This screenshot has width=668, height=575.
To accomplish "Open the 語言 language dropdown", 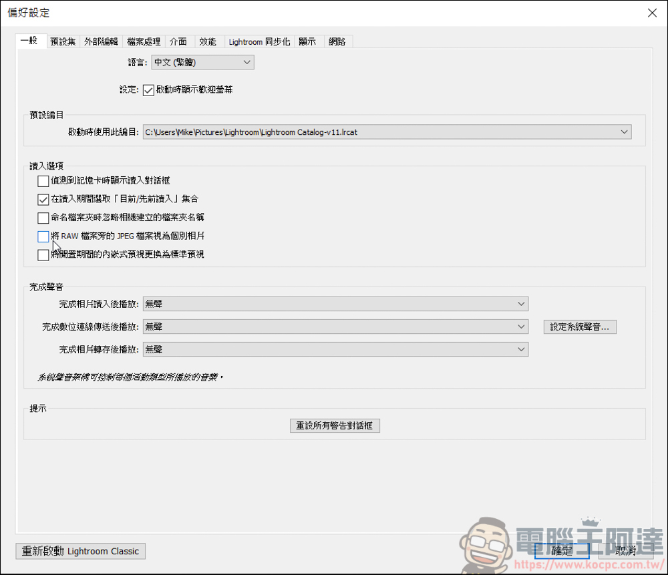I will (203, 62).
